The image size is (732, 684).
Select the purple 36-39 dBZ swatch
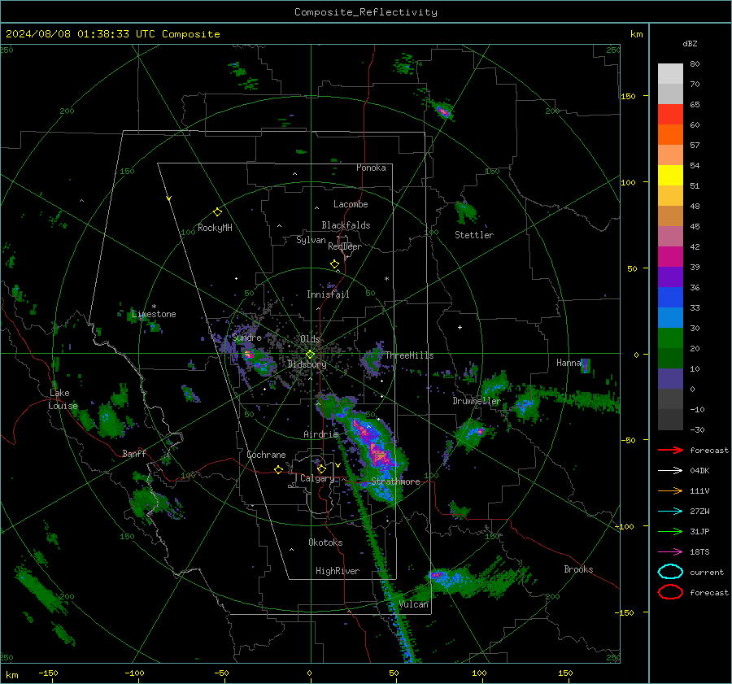670,277
